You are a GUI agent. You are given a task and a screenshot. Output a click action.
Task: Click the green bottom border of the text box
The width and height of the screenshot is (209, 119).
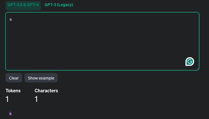point(102,70)
